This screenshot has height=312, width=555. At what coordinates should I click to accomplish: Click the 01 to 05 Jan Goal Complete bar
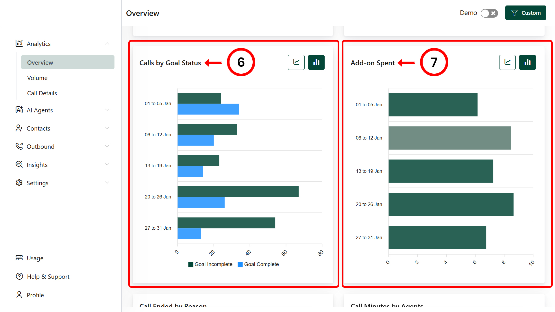click(x=208, y=109)
